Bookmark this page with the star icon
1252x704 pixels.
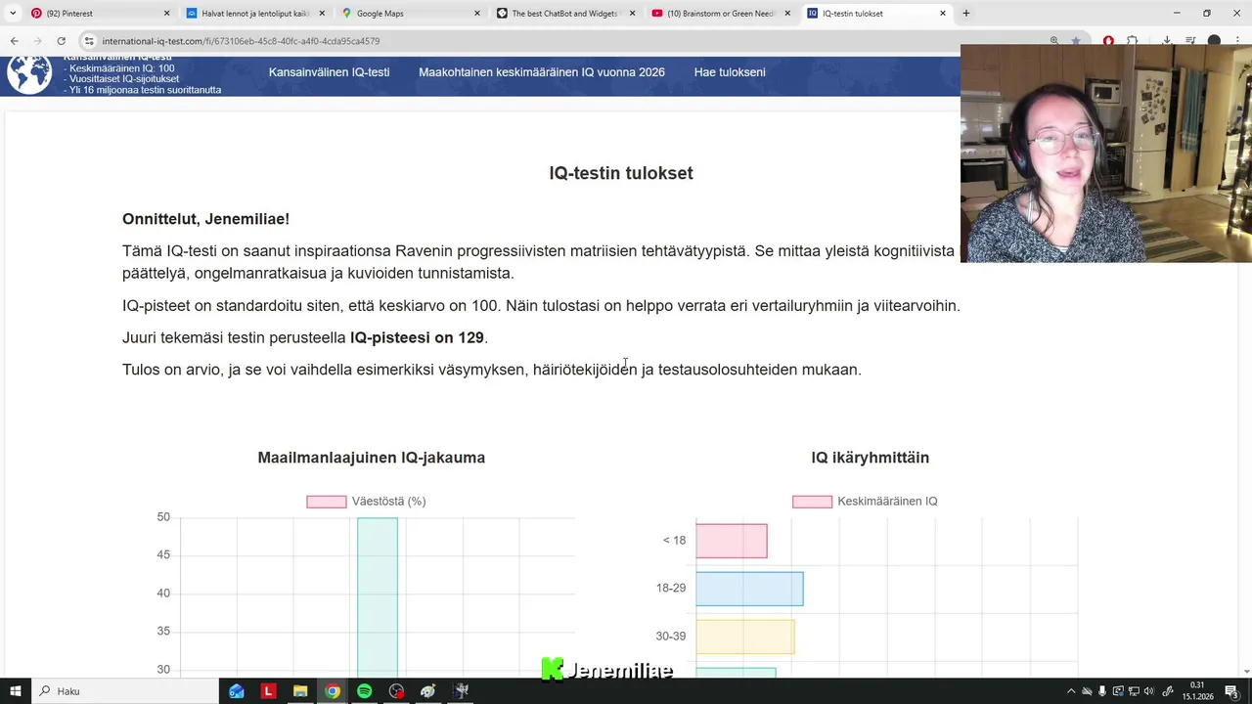pos(1076,41)
